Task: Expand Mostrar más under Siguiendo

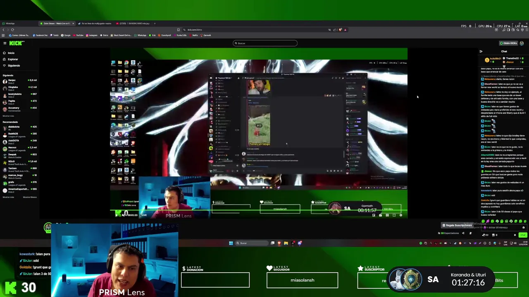Action: (x=8, y=116)
